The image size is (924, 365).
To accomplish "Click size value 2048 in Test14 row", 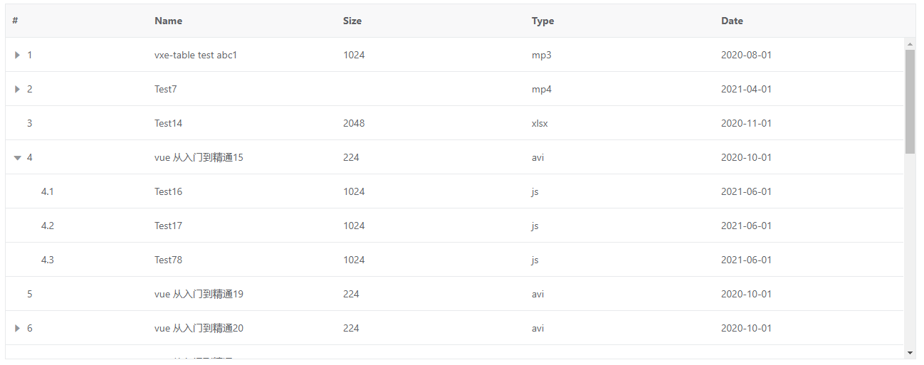I will tap(354, 123).
